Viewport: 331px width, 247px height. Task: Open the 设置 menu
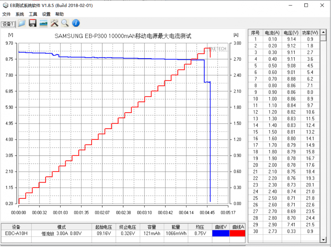point(46,14)
